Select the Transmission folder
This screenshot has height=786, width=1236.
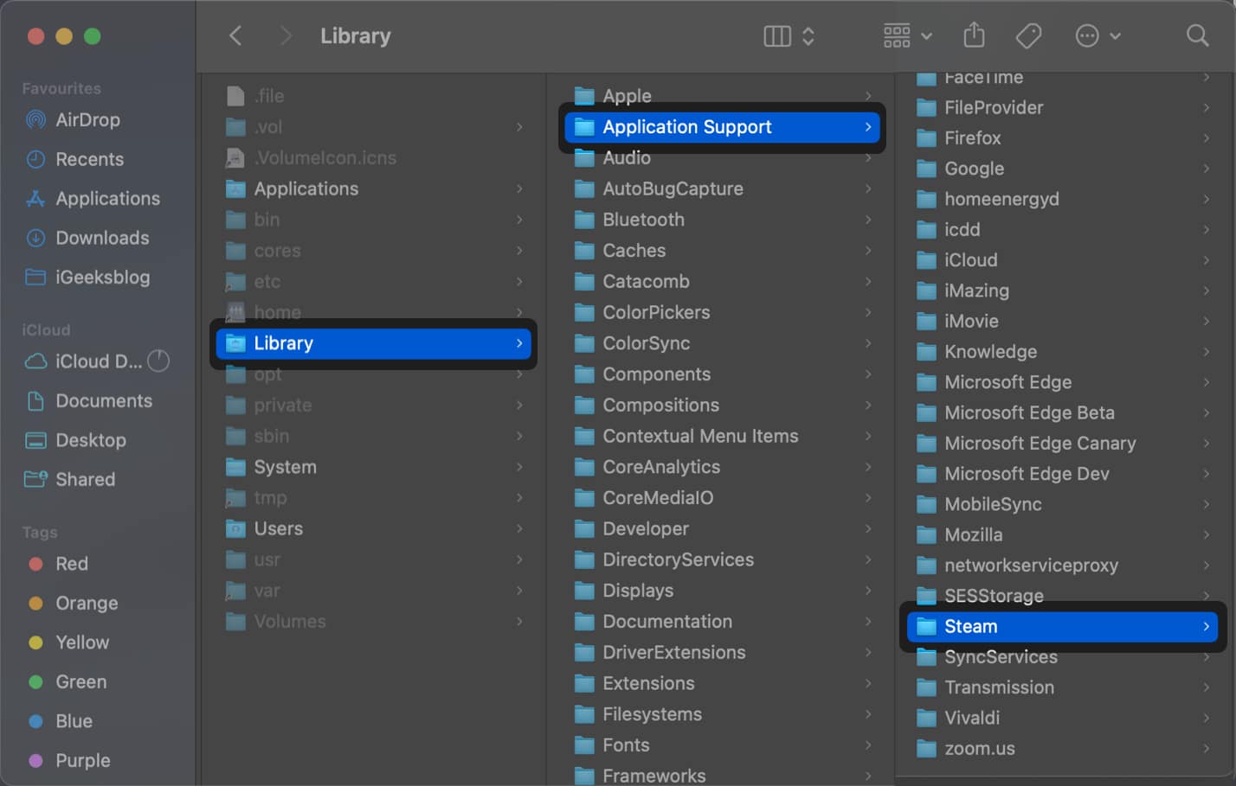[x=1062, y=687]
